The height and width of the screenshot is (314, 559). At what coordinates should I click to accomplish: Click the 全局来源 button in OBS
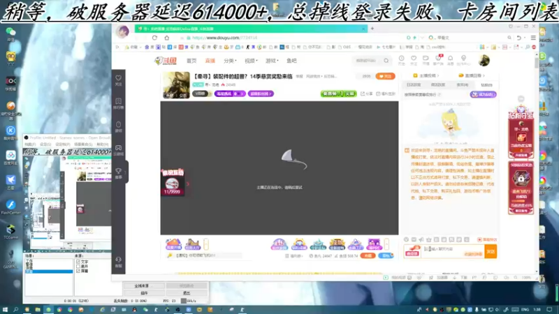(x=144, y=286)
